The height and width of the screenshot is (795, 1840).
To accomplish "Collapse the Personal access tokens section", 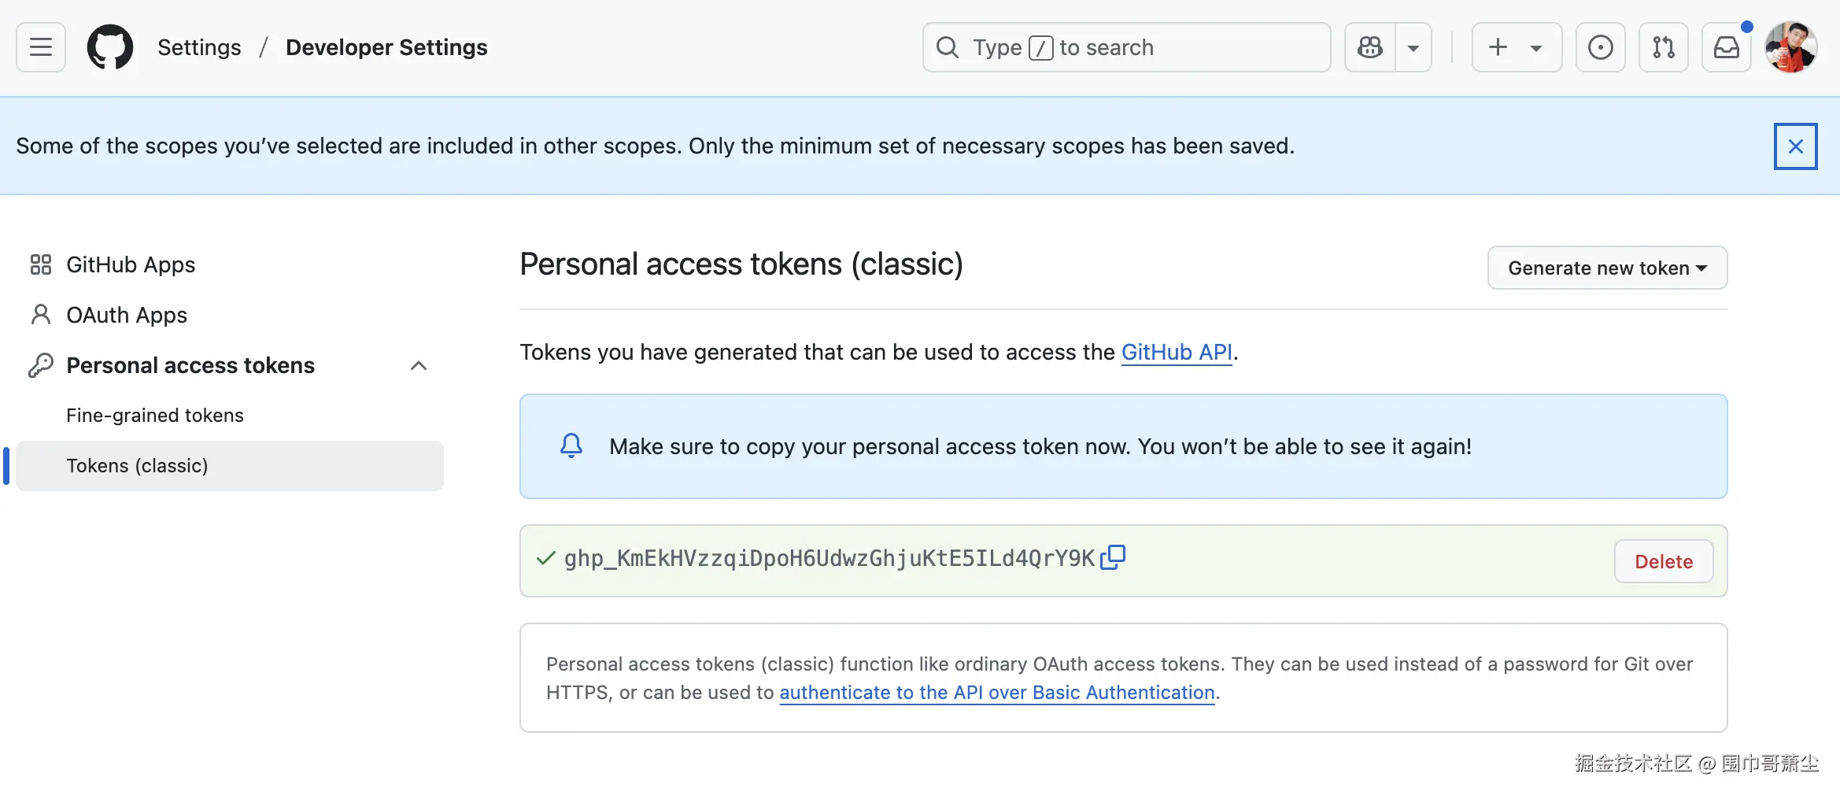I will [x=419, y=365].
